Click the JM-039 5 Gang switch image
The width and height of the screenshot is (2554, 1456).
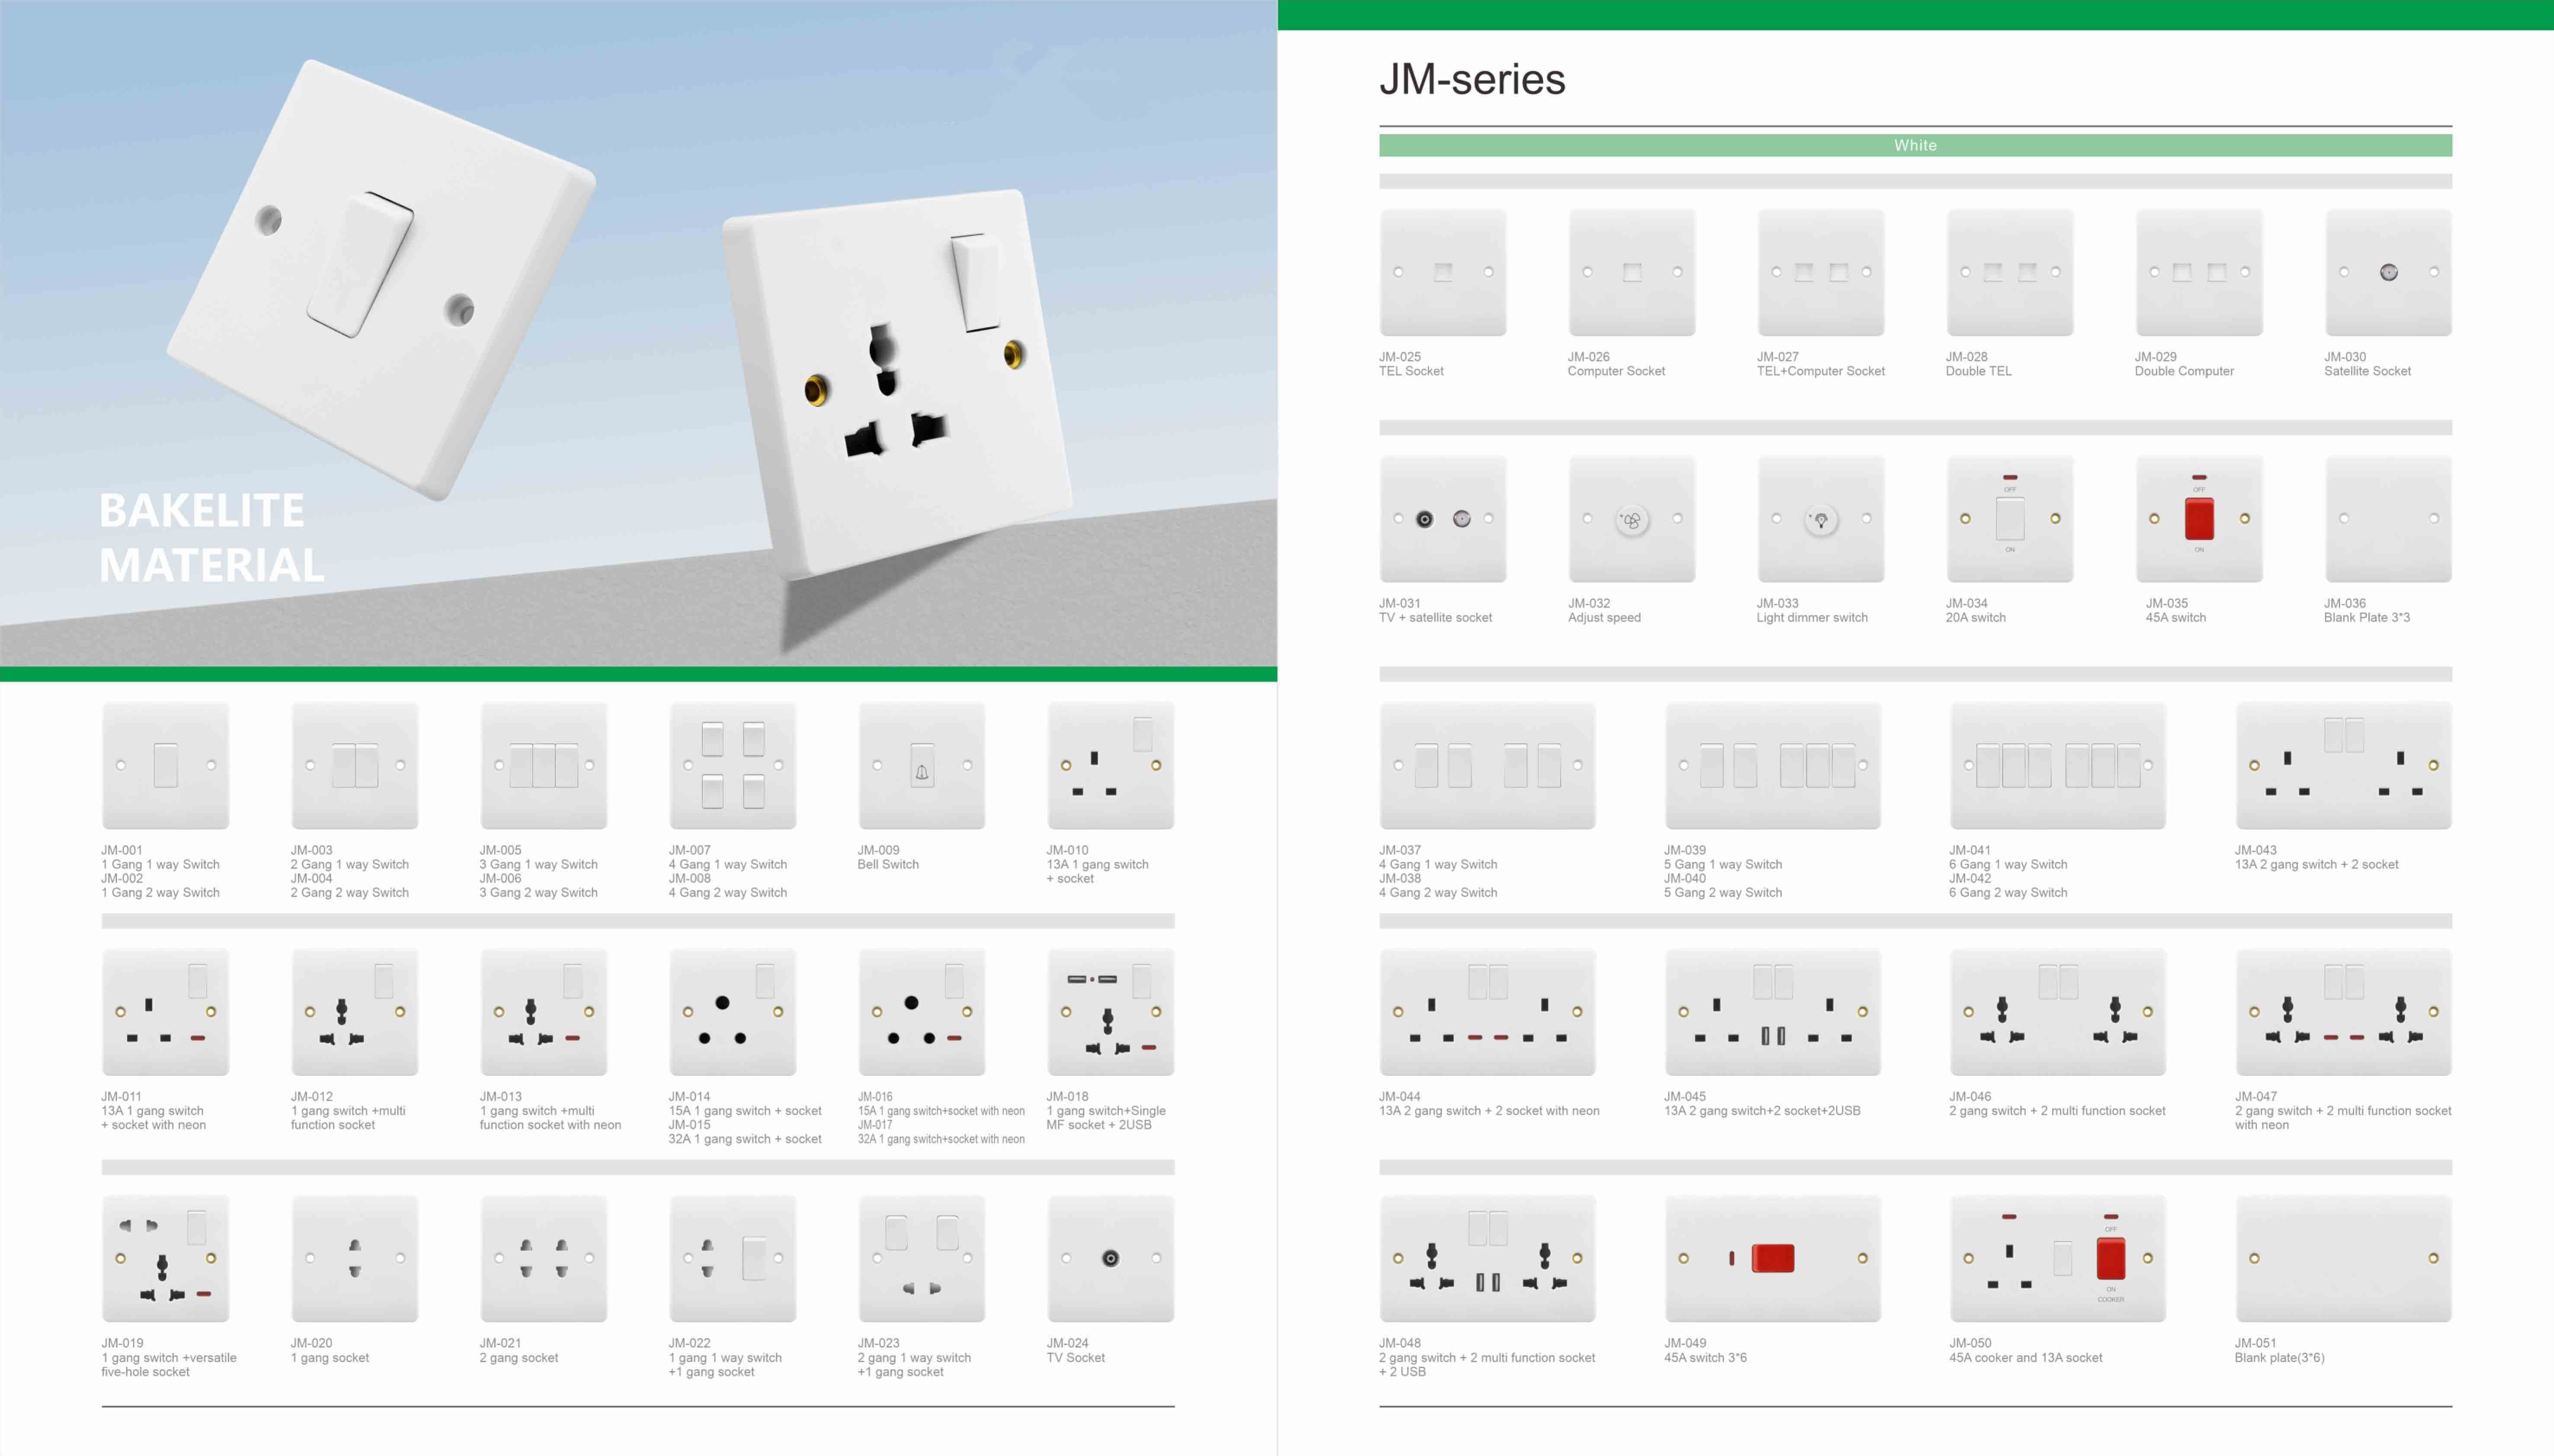[1772, 765]
